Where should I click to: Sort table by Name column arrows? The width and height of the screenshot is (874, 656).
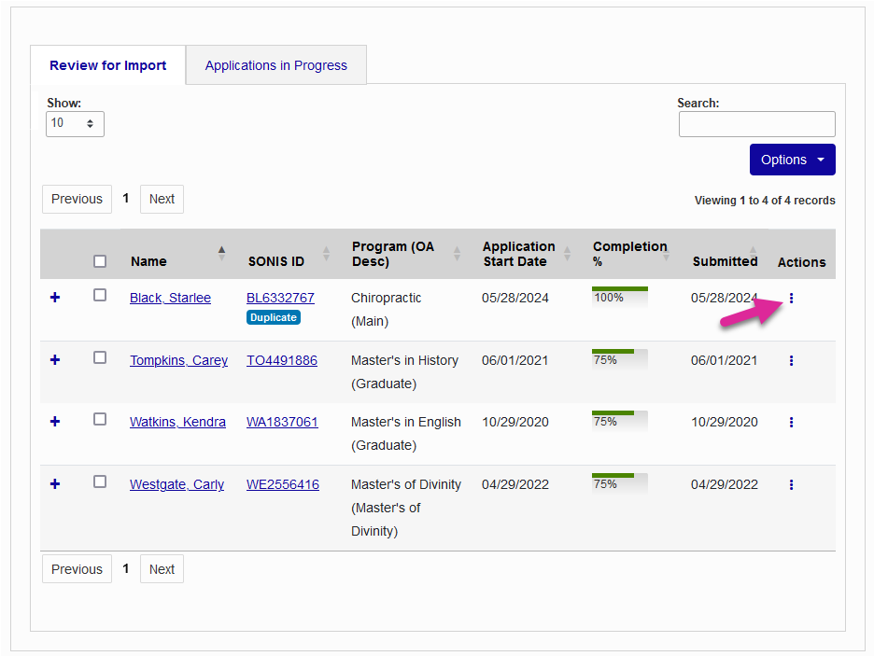click(221, 254)
